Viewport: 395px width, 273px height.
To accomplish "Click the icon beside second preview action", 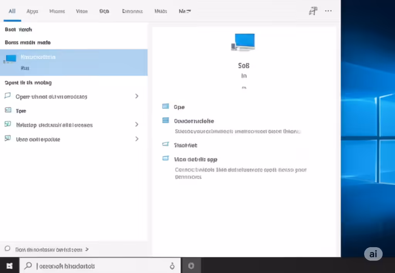I will tap(165, 120).
